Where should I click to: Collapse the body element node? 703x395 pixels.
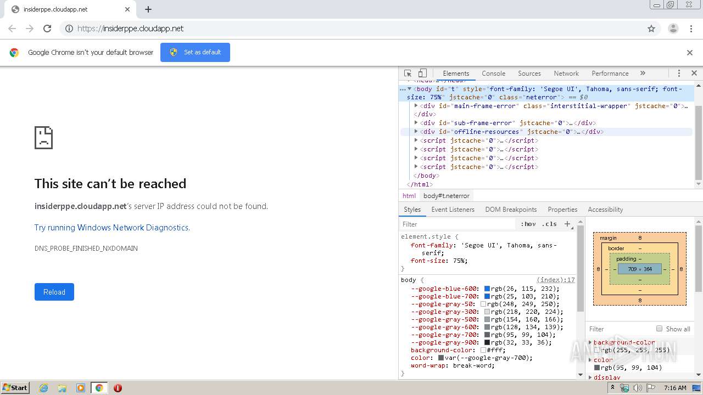pos(409,88)
